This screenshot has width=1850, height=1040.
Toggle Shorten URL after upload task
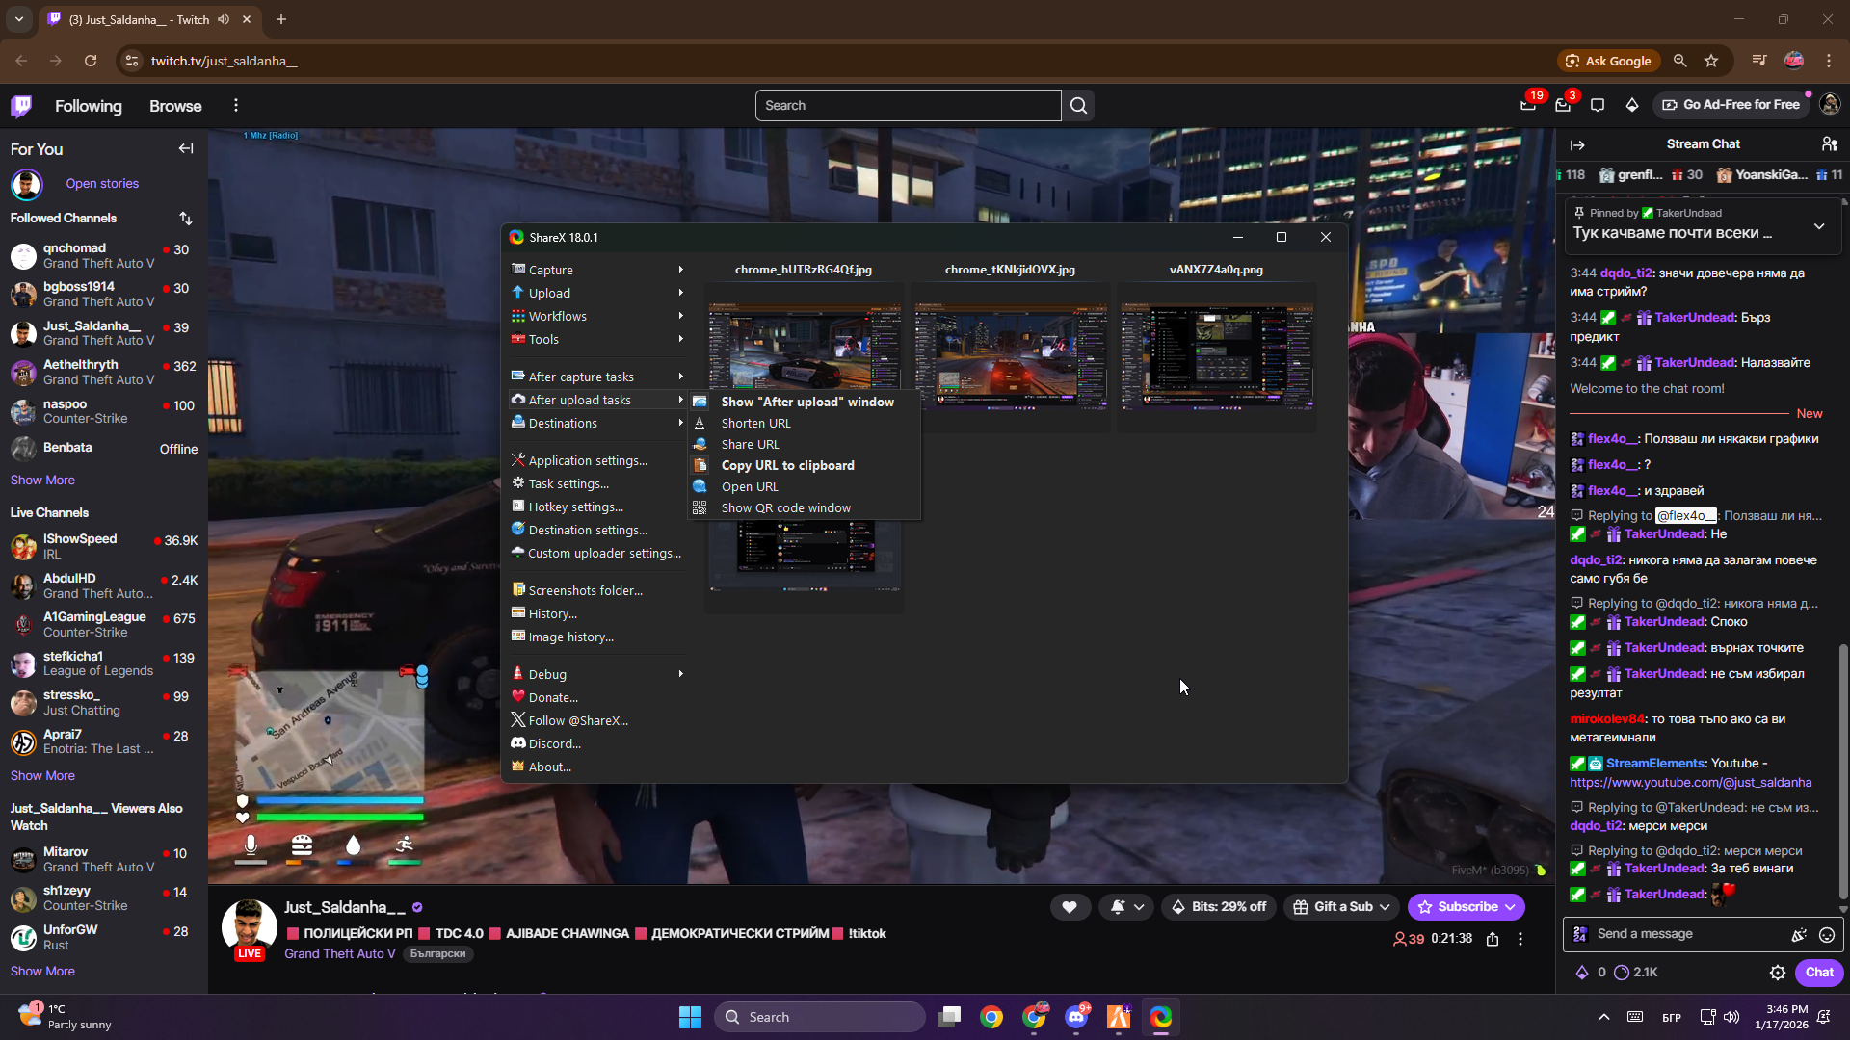755,423
